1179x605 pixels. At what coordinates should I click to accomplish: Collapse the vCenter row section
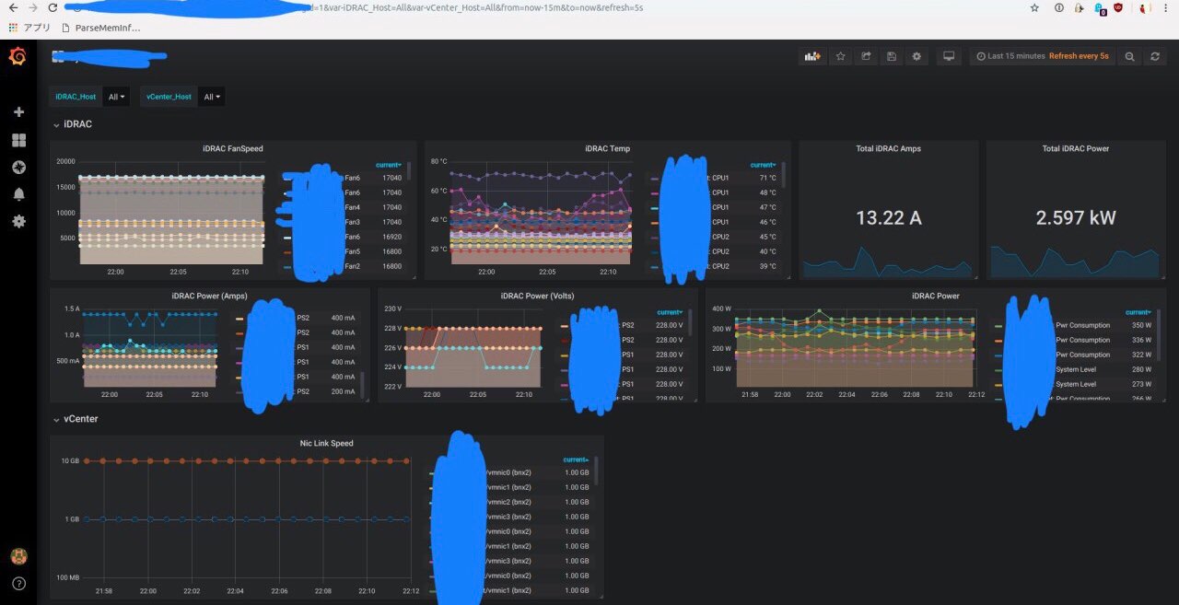point(76,418)
